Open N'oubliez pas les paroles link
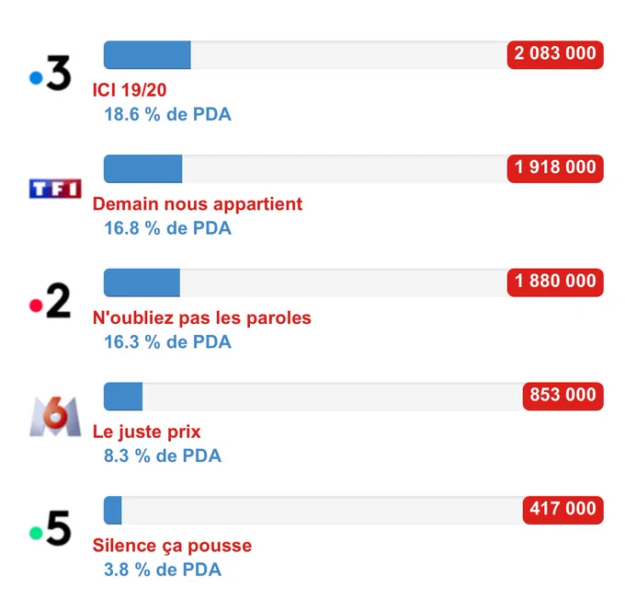This screenshot has height=600, width=625. (201, 317)
